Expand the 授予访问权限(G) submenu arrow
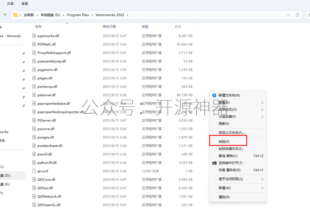The height and width of the screenshot is (211, 310). pyautogui.click(x=262, y=179)
